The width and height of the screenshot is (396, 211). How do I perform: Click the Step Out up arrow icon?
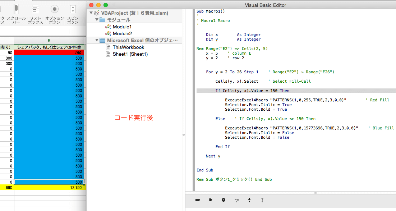(262, 200)
